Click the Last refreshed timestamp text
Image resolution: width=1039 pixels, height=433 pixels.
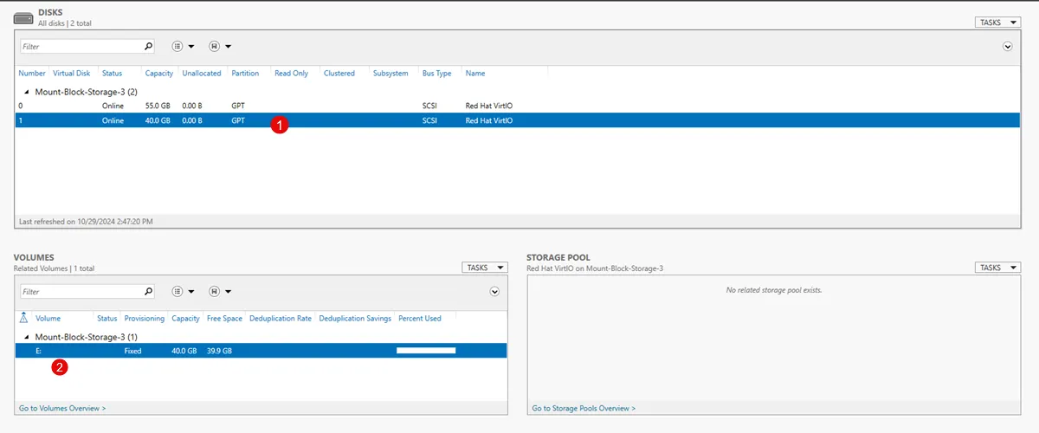pyautogui.click(x=86, y=222)
